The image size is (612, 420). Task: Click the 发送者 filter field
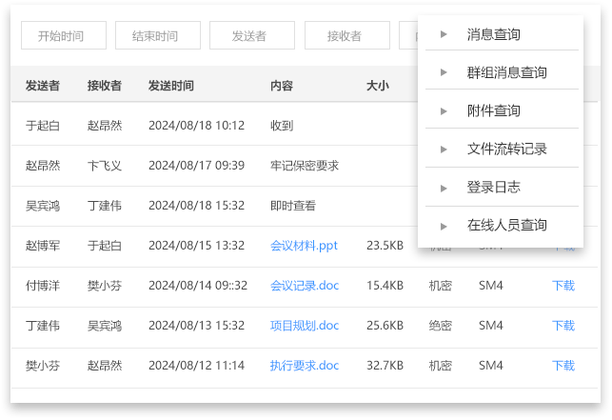252,36
